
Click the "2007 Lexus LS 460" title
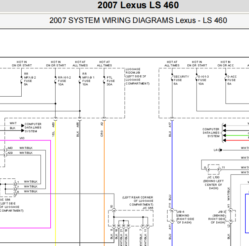pos(138,5)
